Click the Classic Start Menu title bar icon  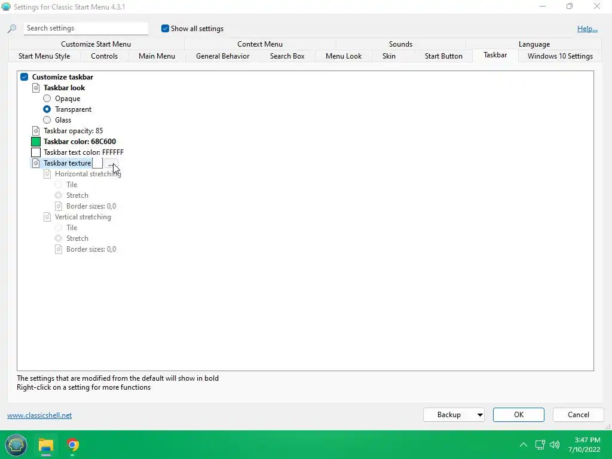click(x=6, y=7)
